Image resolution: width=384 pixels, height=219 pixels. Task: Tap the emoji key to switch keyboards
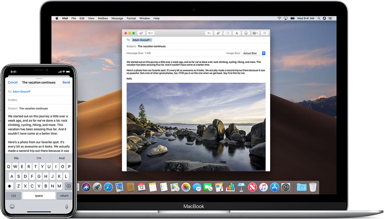coord(12,206)
